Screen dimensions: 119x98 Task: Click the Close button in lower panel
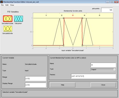click(103, 85)
